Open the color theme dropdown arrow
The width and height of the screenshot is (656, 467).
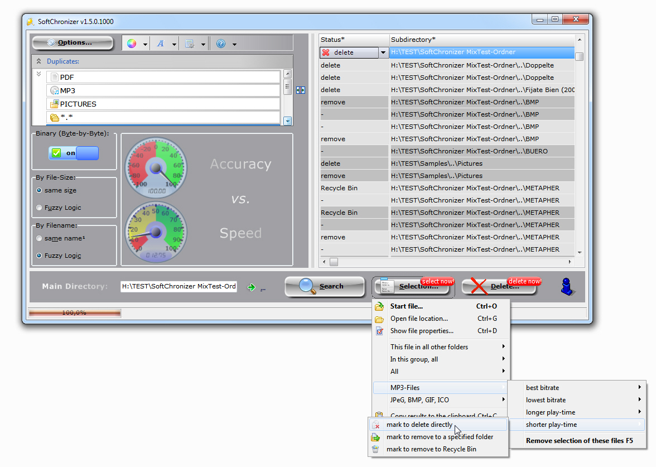click(x=145, y=44)
